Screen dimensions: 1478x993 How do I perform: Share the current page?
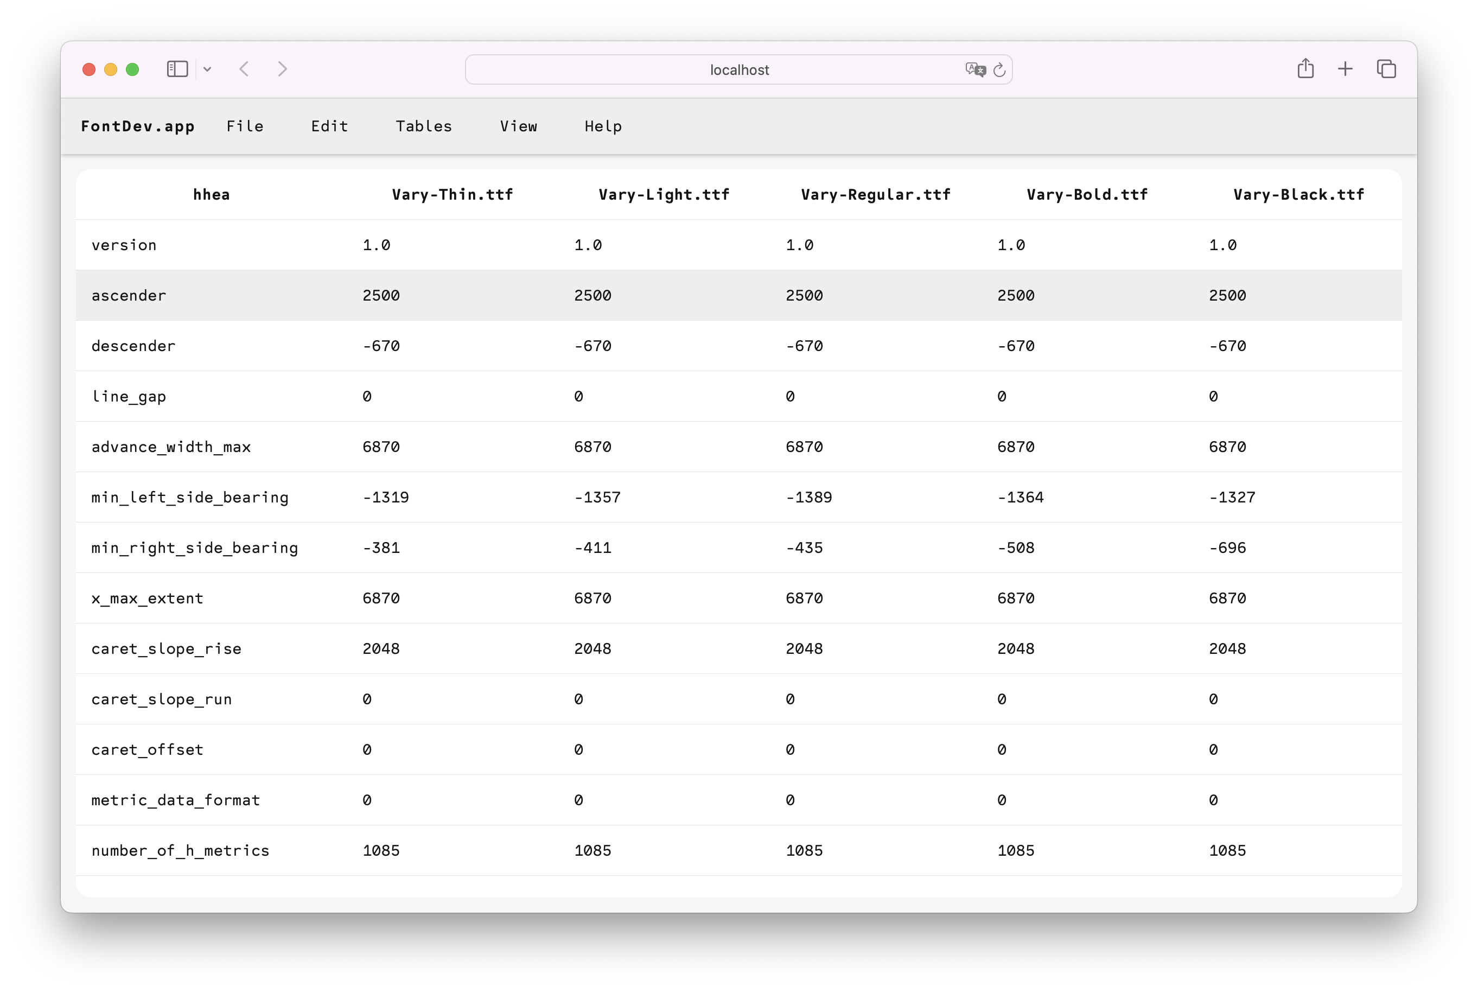coord(1305,68)
